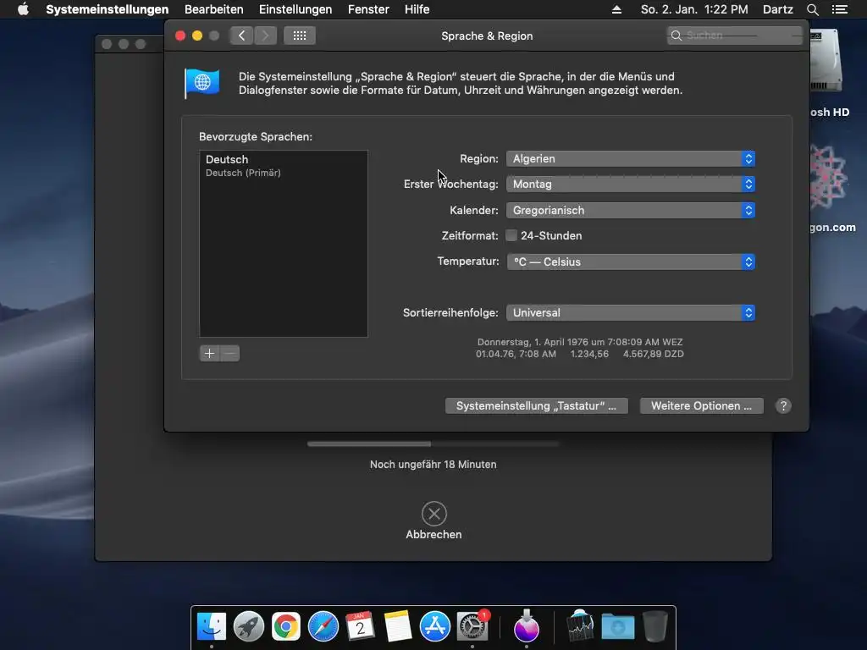Open the Trash in the Dock
Image resolution: width=867 pixels, height=650 pixels.
(x=655, y=625)
